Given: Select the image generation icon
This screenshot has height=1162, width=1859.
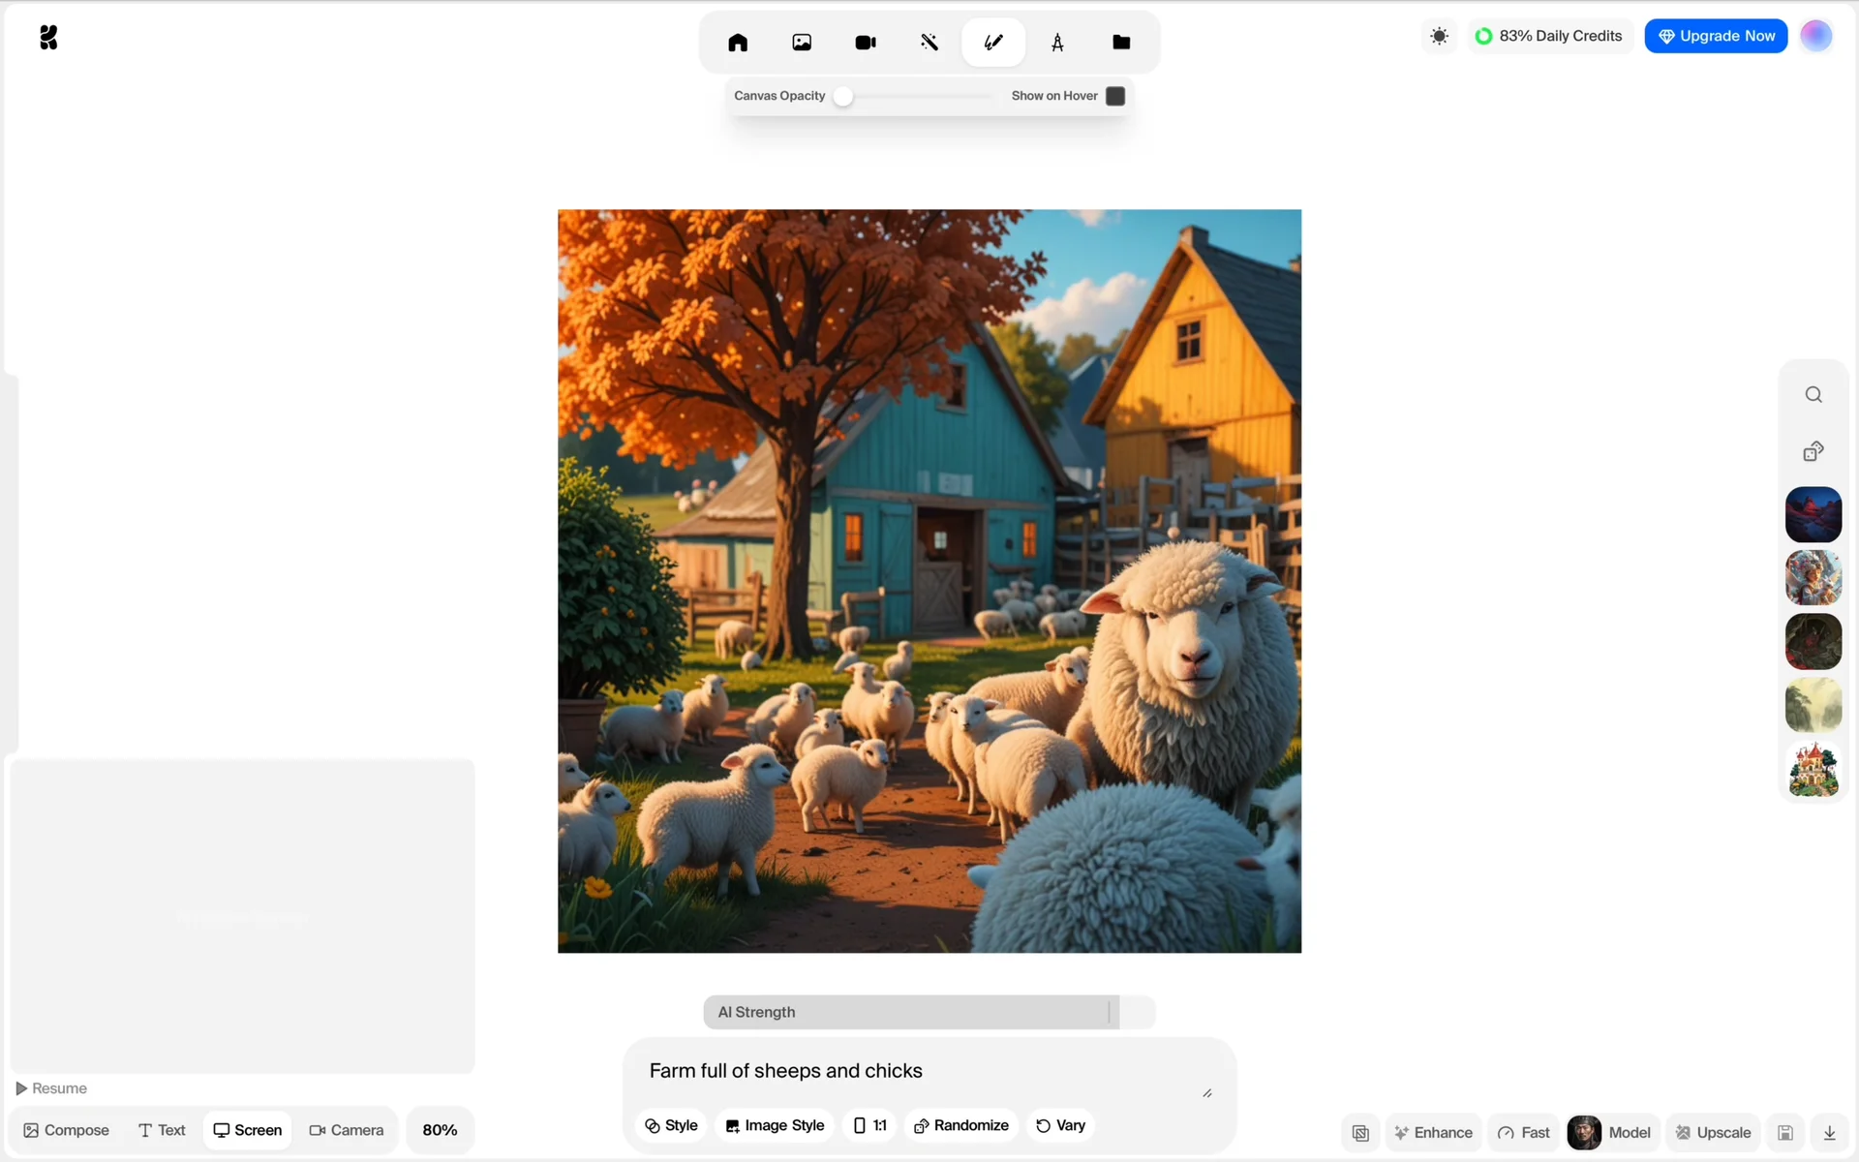Looking at the screenshot, I should coord(802,43).
